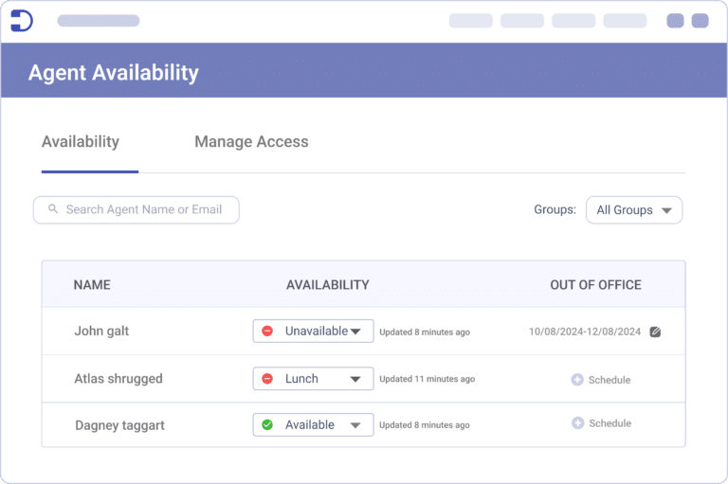Click the John galt agent name
Viewport: 728px width, 484px height.
point(101,332)
